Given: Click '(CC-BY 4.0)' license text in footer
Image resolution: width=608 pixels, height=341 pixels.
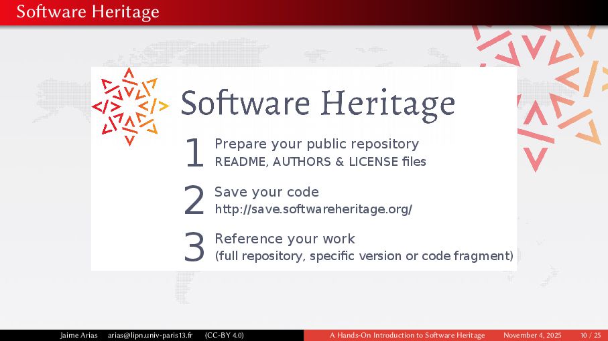Looking at the screenshot, I should (225, 335).
